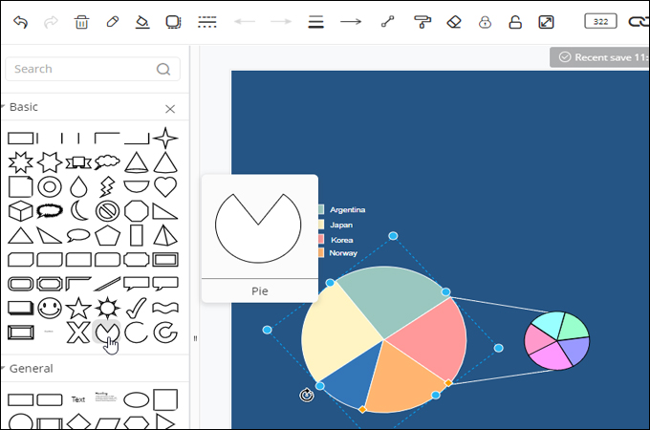650x430 pixels.
Task: Click the Pie shape under the cursor
Action: [107, 332]
